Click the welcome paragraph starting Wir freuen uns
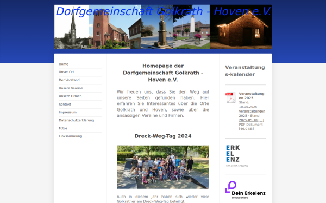The width and height of the screenshot is (326, 203). coord(163,103)
